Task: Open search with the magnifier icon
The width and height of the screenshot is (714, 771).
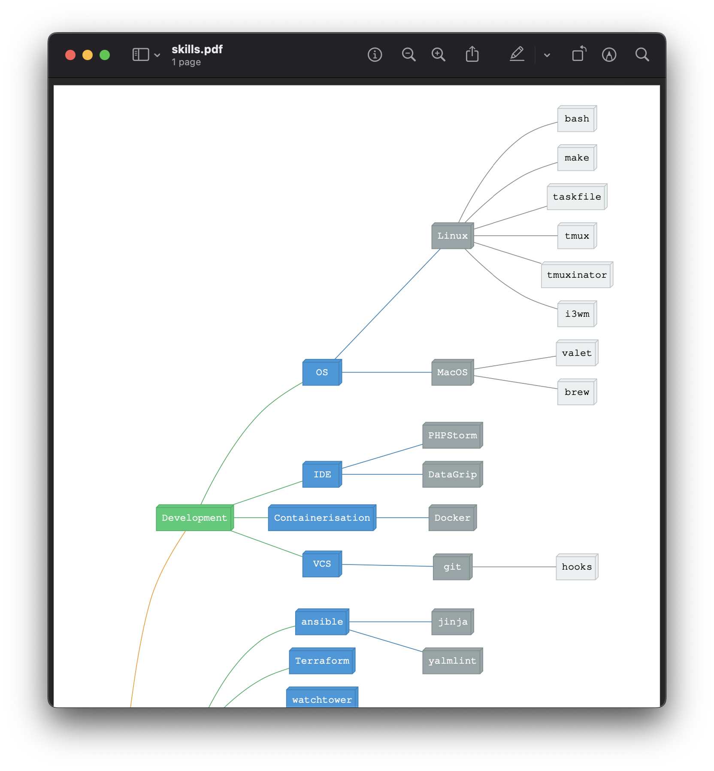Action: pos(642,55)
